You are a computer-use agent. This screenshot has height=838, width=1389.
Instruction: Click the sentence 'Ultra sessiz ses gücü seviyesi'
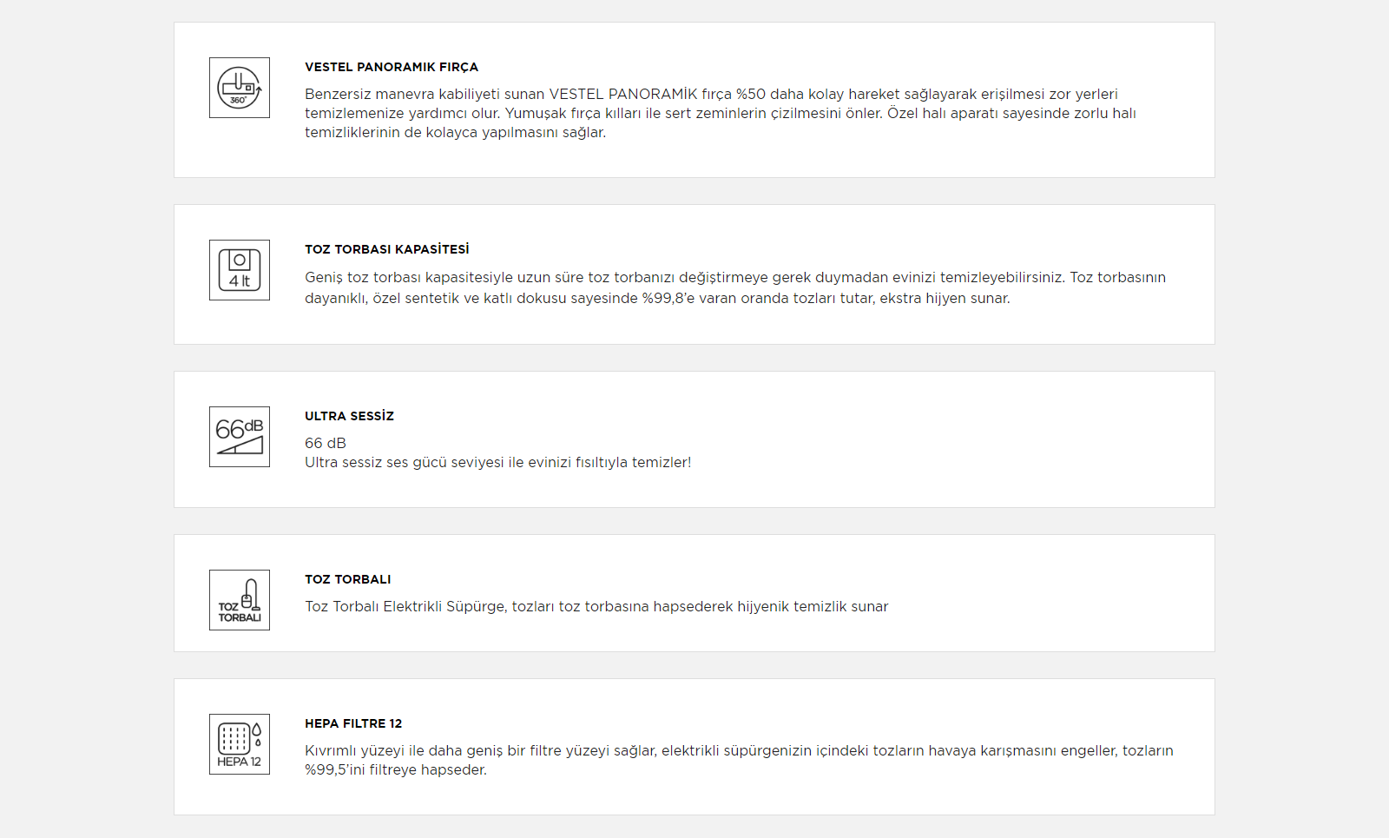tap(497, 462)
